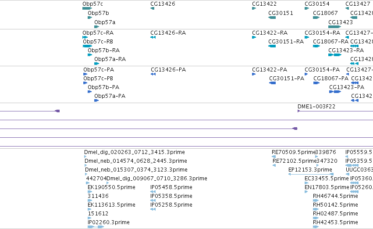Select the Obp57a-PA protein glyph
The image size is (373, 229).
click(x=96, y=101)
